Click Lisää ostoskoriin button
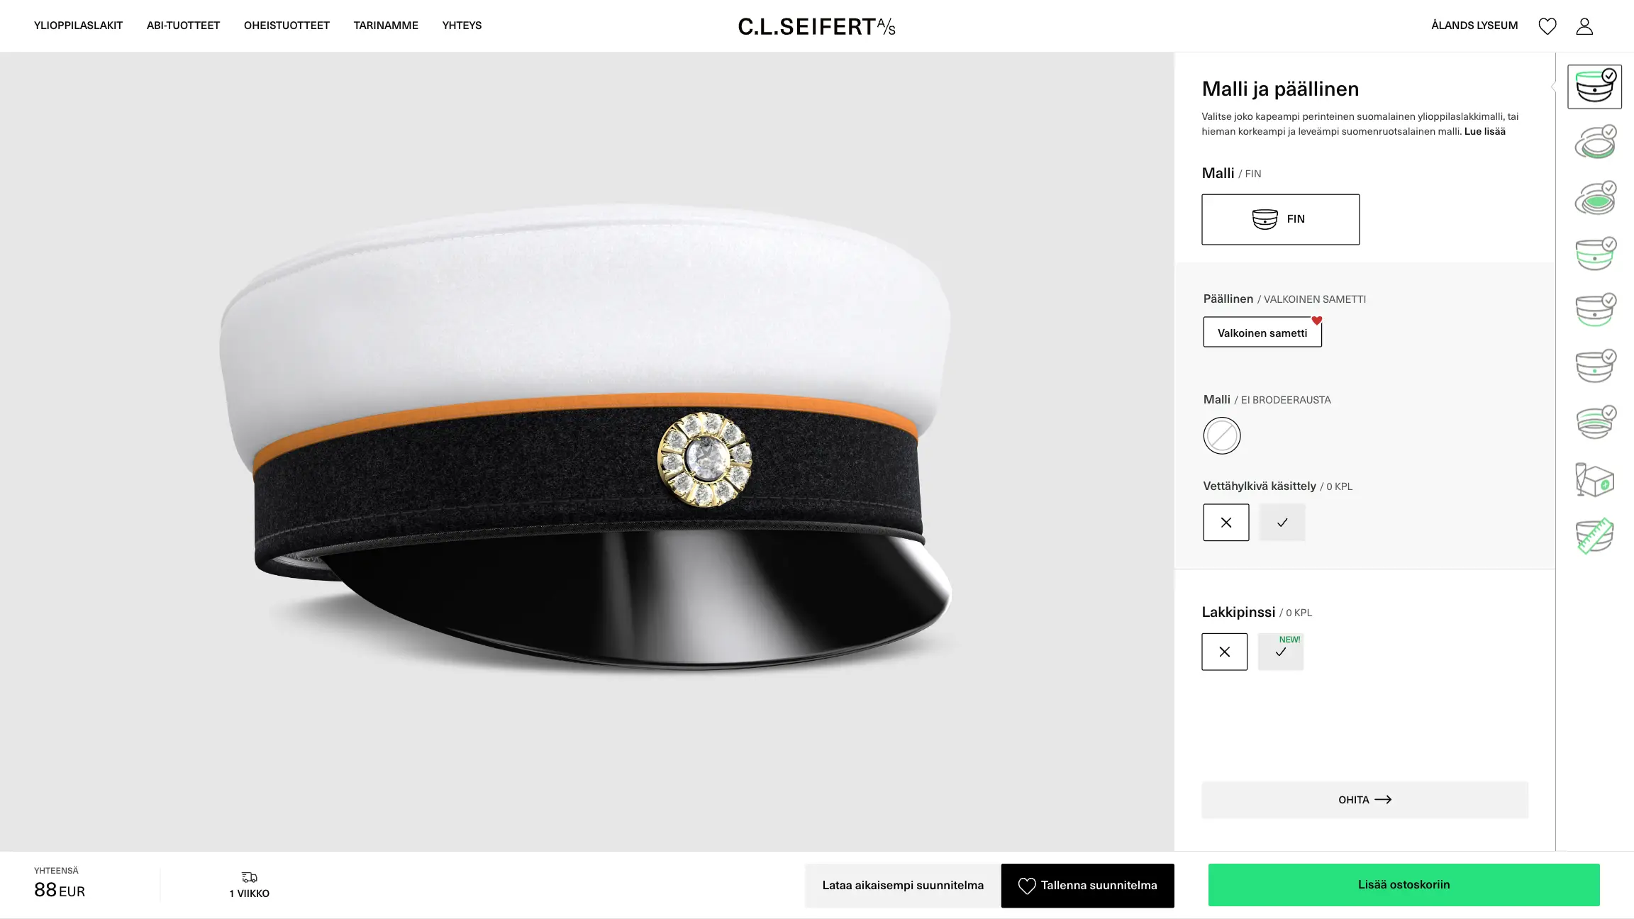 (x=1404, y=885)
